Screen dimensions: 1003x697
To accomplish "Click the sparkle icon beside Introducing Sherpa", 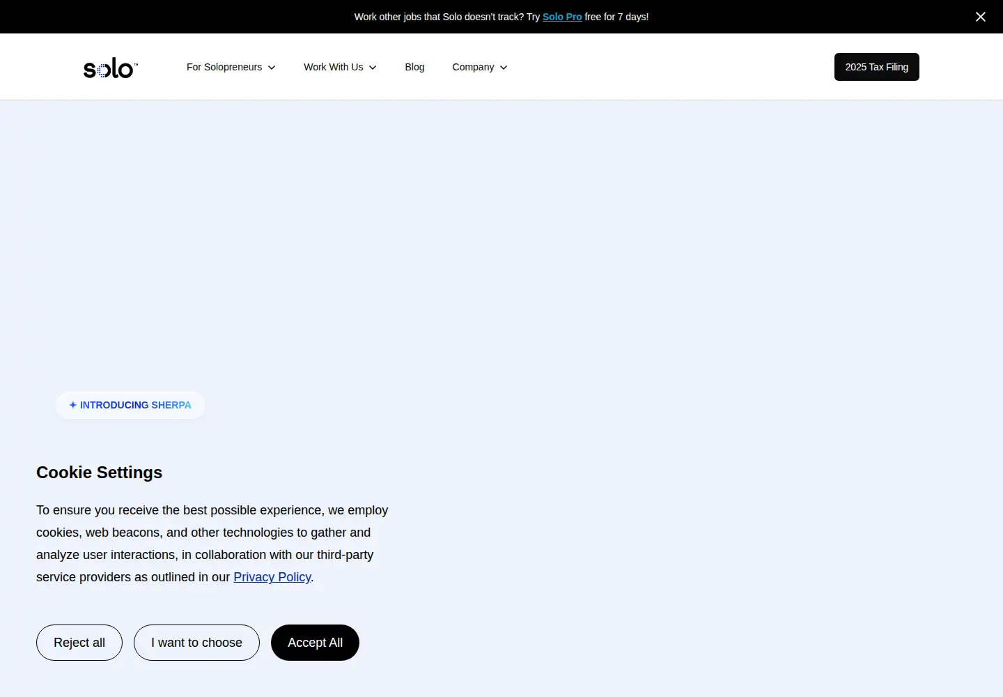I will pyautogui.click(x=73, y=405).
